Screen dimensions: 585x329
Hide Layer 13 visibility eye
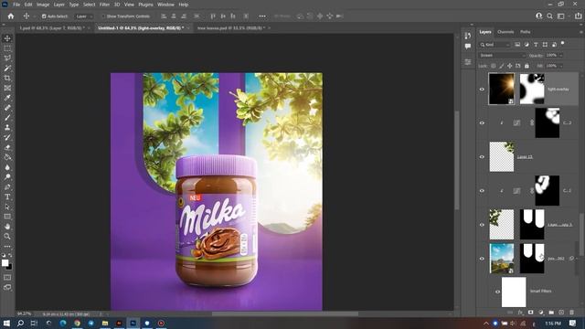pos(482,157)
